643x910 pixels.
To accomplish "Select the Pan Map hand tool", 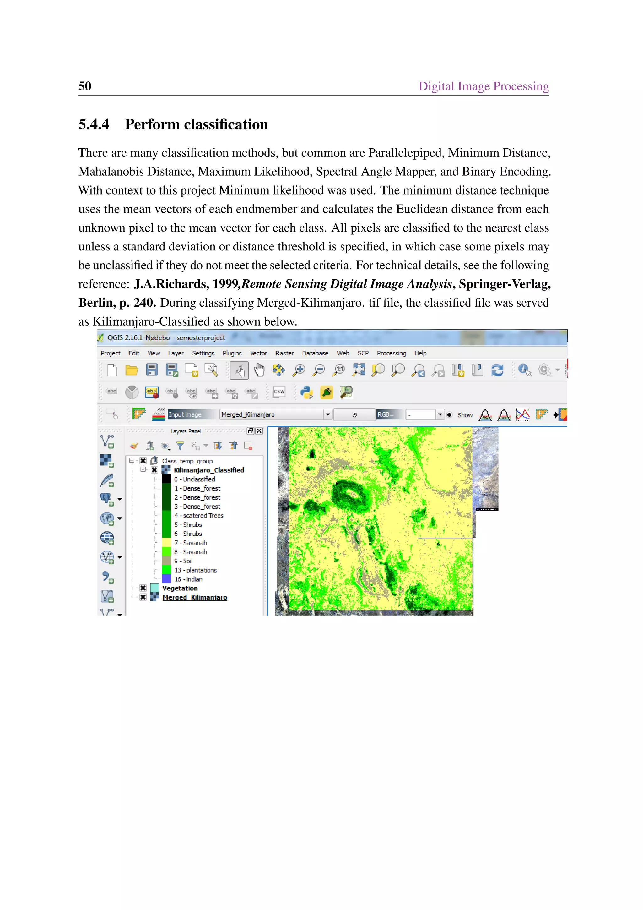I will (259, 370).
